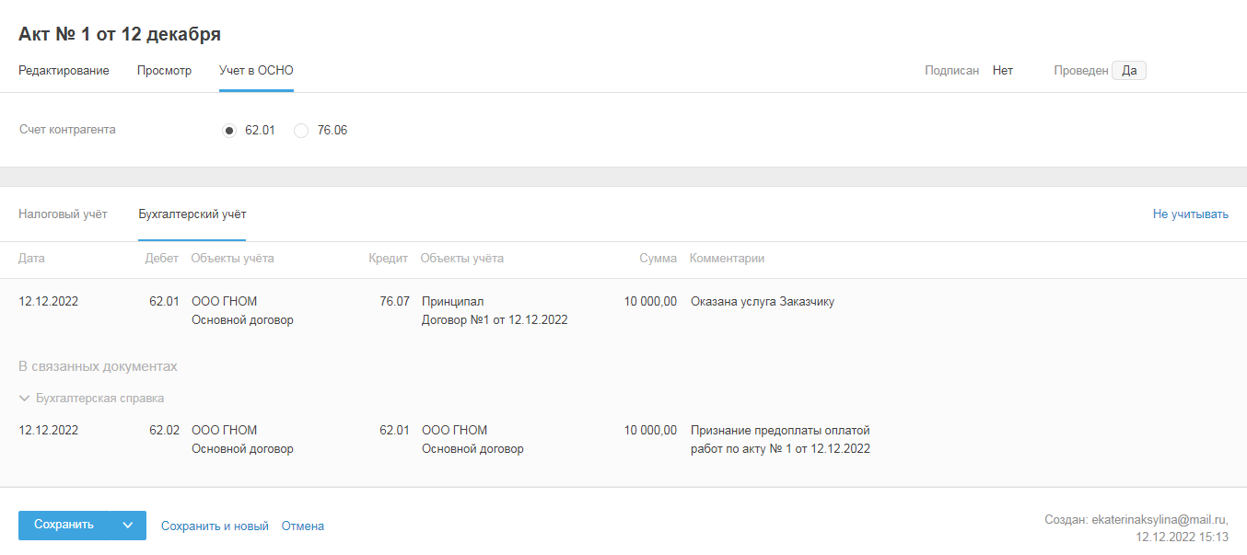1247x555 pixels.
Task: Click the Договор №1 от 12.12.2022 text
Action: pos(494,320)
